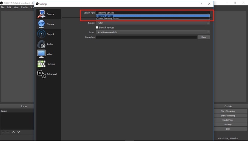
Task: Open the Service dropdown showing Twitch
Action: click(153, 23)
